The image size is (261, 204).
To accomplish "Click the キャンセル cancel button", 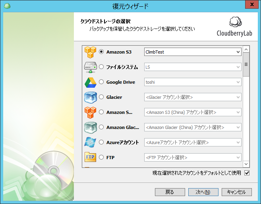I will pyautogui.click(x=236, y=192).
